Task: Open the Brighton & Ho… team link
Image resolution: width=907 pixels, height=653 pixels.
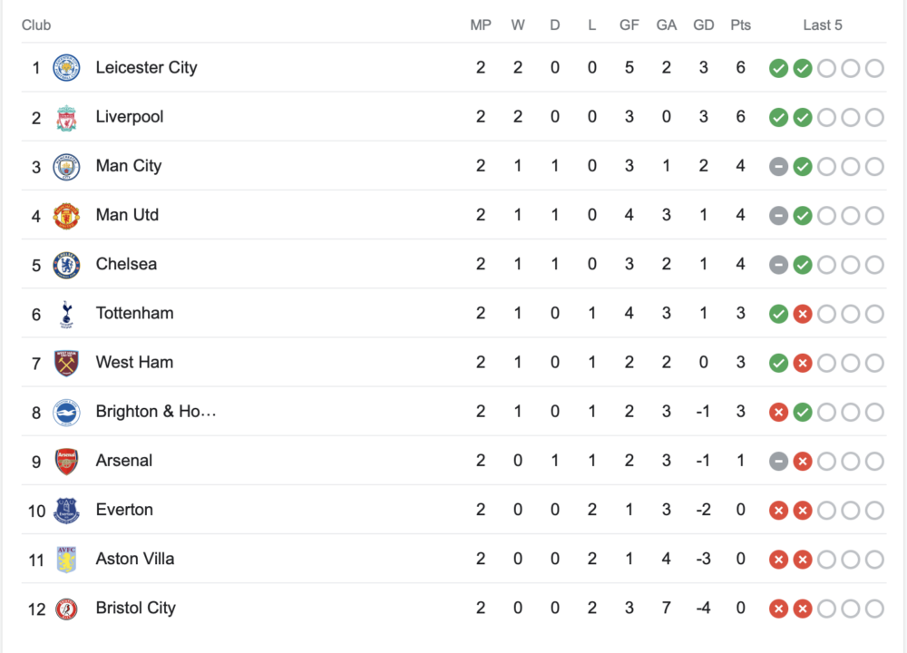Action: pos(156,412)
